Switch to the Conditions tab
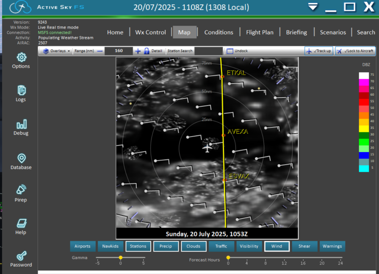Image resolution: width=379 pixels, height=274 pixels. tap(219, 33)
